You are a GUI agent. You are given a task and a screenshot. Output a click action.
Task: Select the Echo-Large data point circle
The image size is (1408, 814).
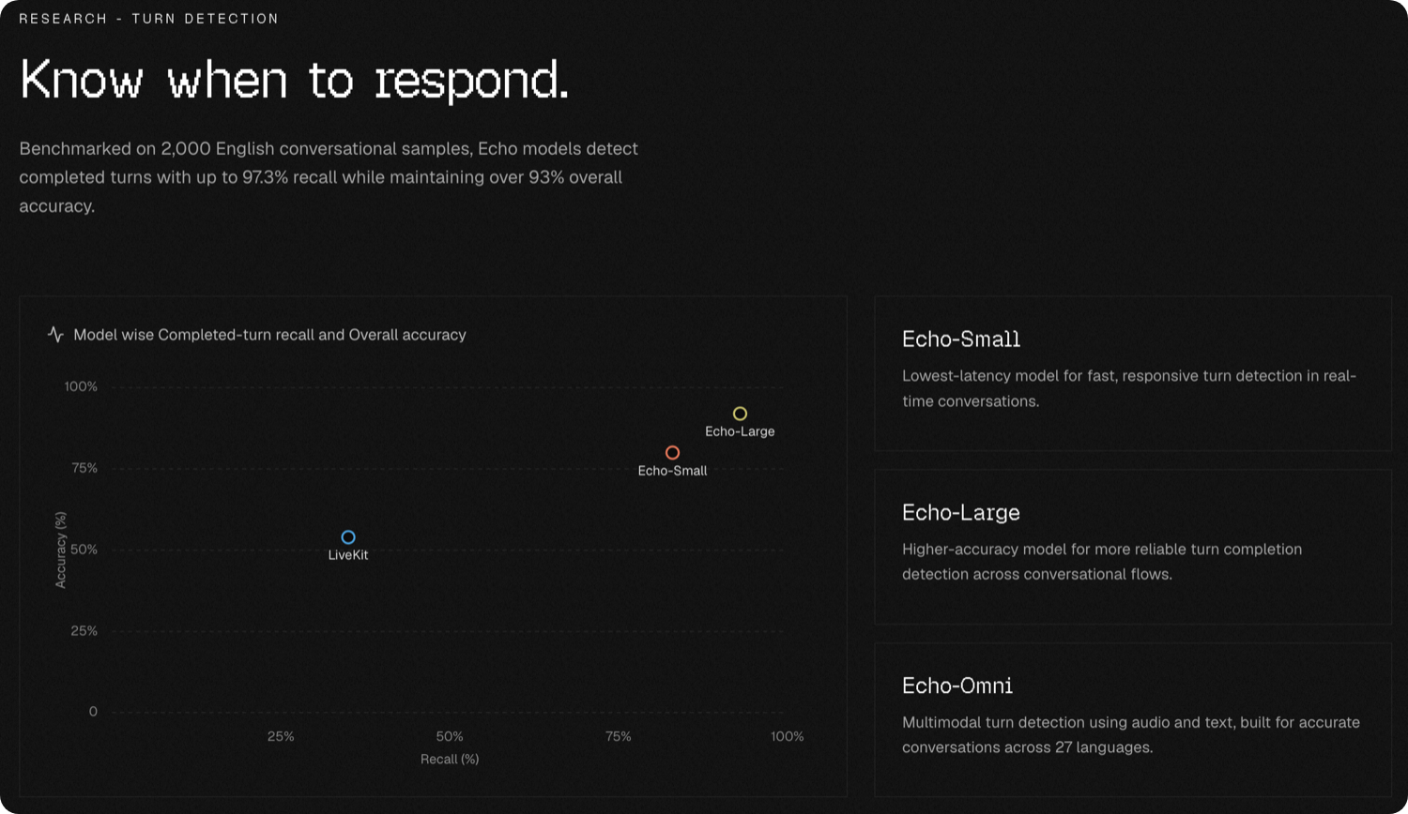click(x=740, y=414)
